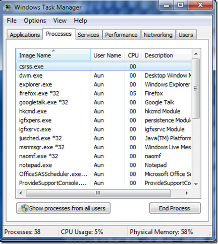Click the hkcmd Module description cell
This screenshot has width=218, height=244.
pyautogui.click(x=162, y=111)
